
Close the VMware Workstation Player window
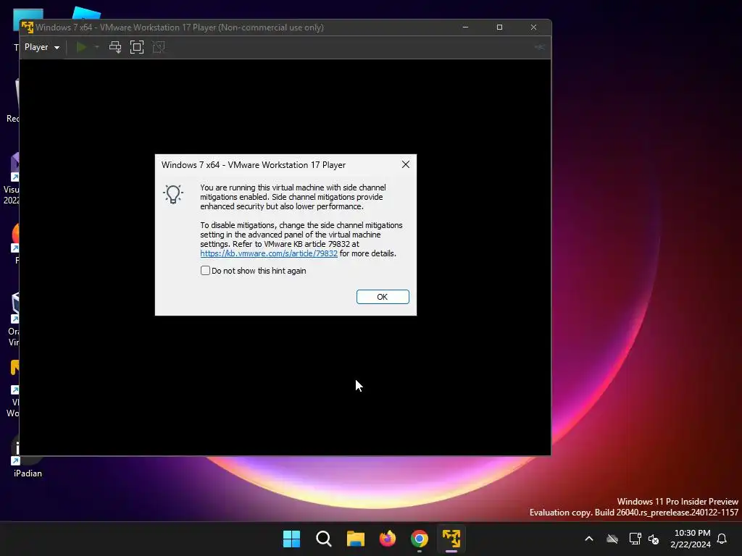pos(533,28)
